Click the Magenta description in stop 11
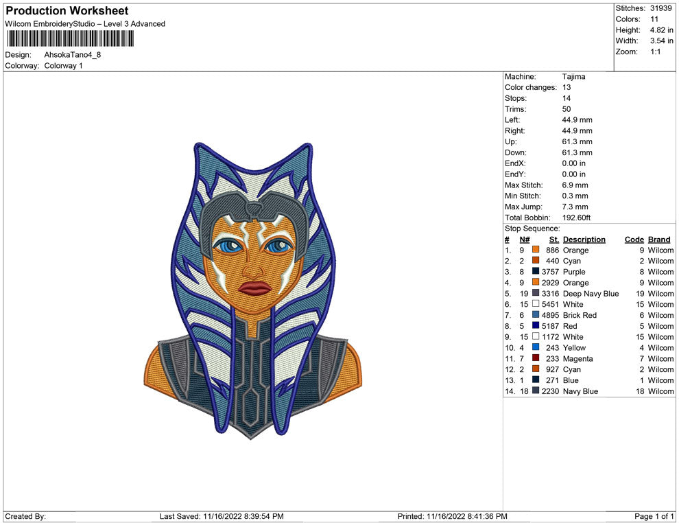This screenshot has width=679, height=523. [578, 359]
